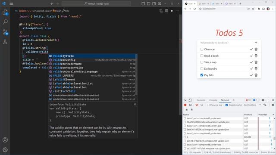Screen dimensions: 276x155
Task: Switch to the Elements DevTools tab
Action: [201, 100]
